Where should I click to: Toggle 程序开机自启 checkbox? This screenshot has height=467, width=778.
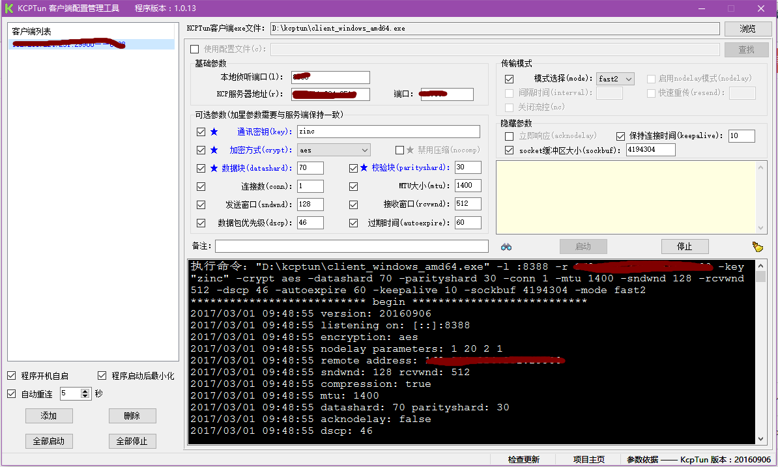[x=12, y=376]
